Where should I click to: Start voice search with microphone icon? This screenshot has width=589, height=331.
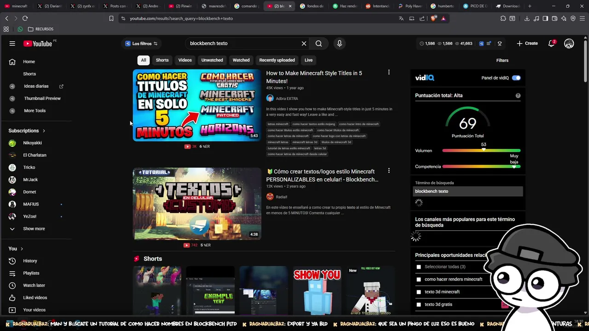click(x=340, y=44)
